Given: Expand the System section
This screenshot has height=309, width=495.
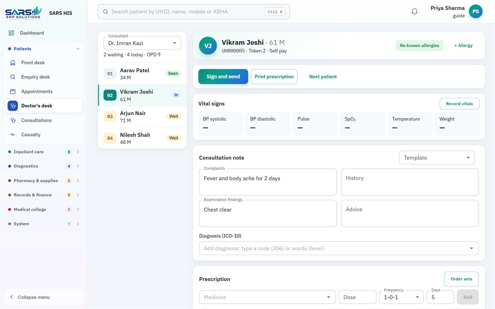Looking at the screenshot, I should tap(44, 224).
